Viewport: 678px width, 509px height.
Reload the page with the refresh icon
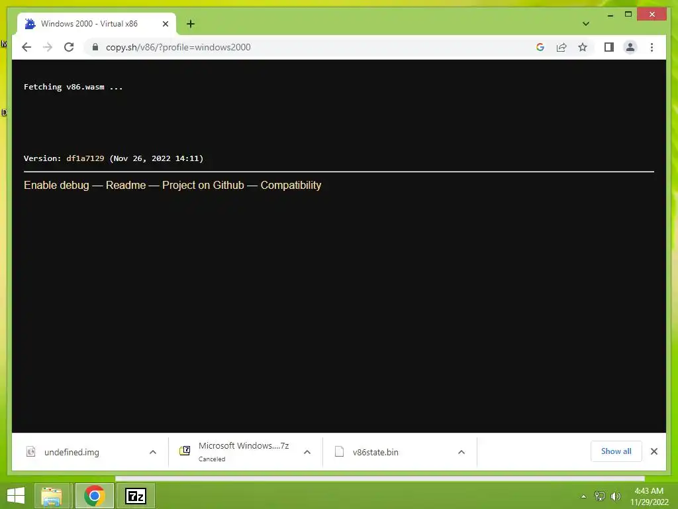pyautogui.click(x=69, y=47)
